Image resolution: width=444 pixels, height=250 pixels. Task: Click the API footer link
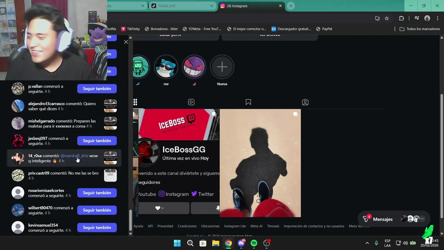pyautogui.click(x=150, y=226)
